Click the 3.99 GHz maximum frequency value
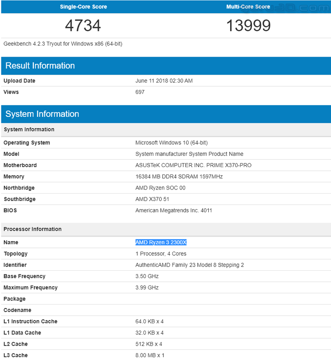The height and width of the screenshot is (363, 331). pyautogui.click(x=147, y=288)
